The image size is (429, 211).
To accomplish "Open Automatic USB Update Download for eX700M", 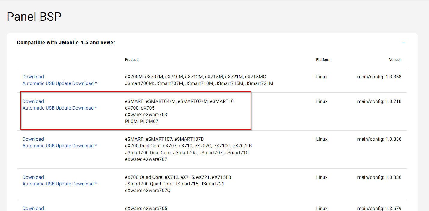I will click(x=60, y=83).
